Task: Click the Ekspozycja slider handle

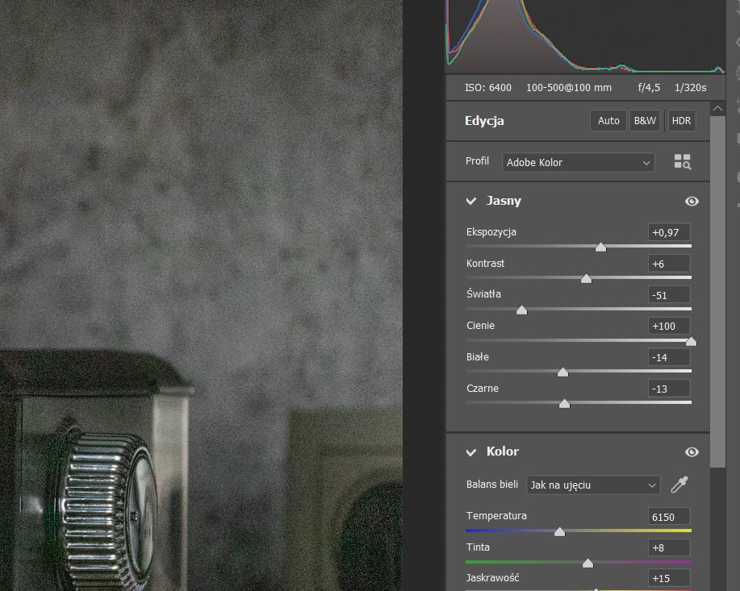Action: (600, 248)
